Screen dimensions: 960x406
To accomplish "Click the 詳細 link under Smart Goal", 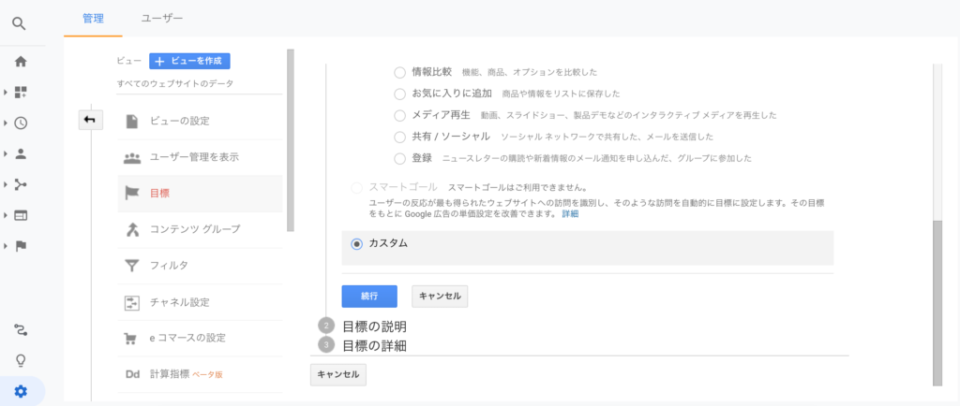I will coord(570,214).
